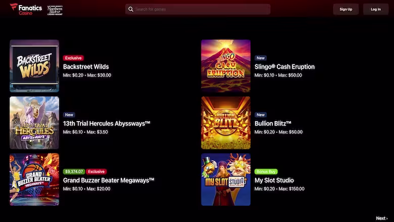Click the Bullion Blitz™ title text
394x222 pixels.
273,124
